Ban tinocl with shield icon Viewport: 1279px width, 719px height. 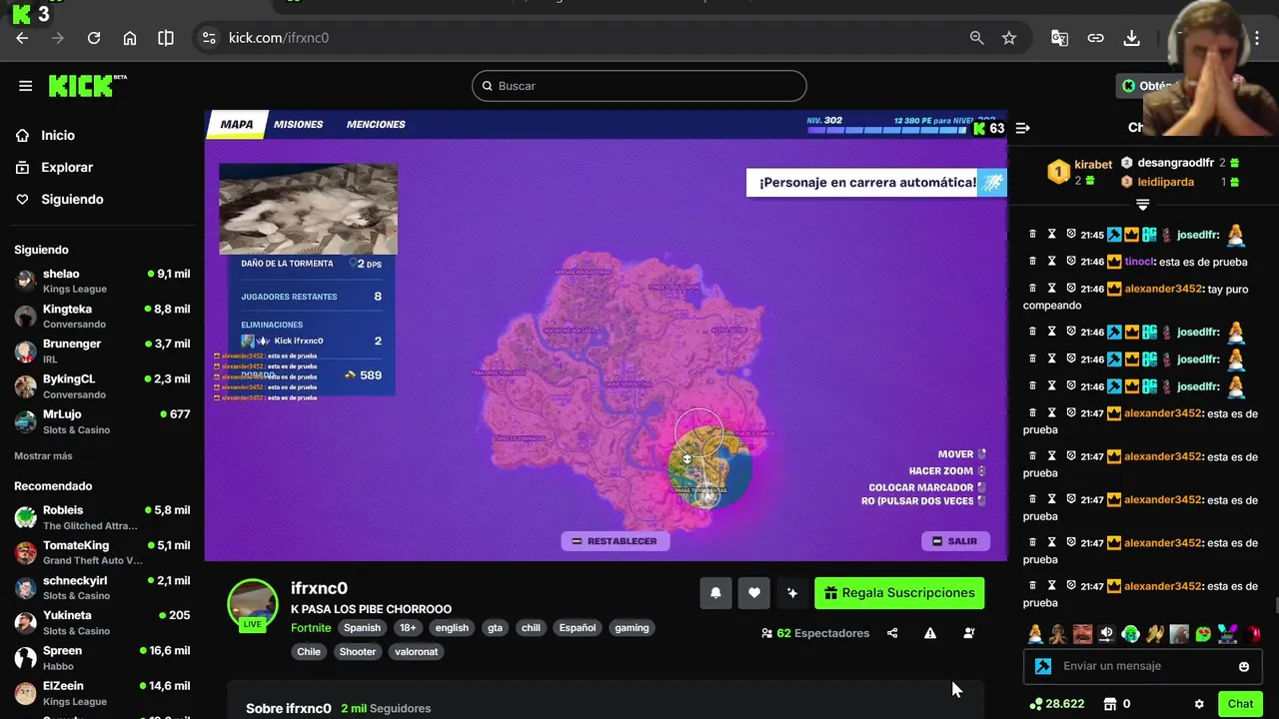point(1070,262)
